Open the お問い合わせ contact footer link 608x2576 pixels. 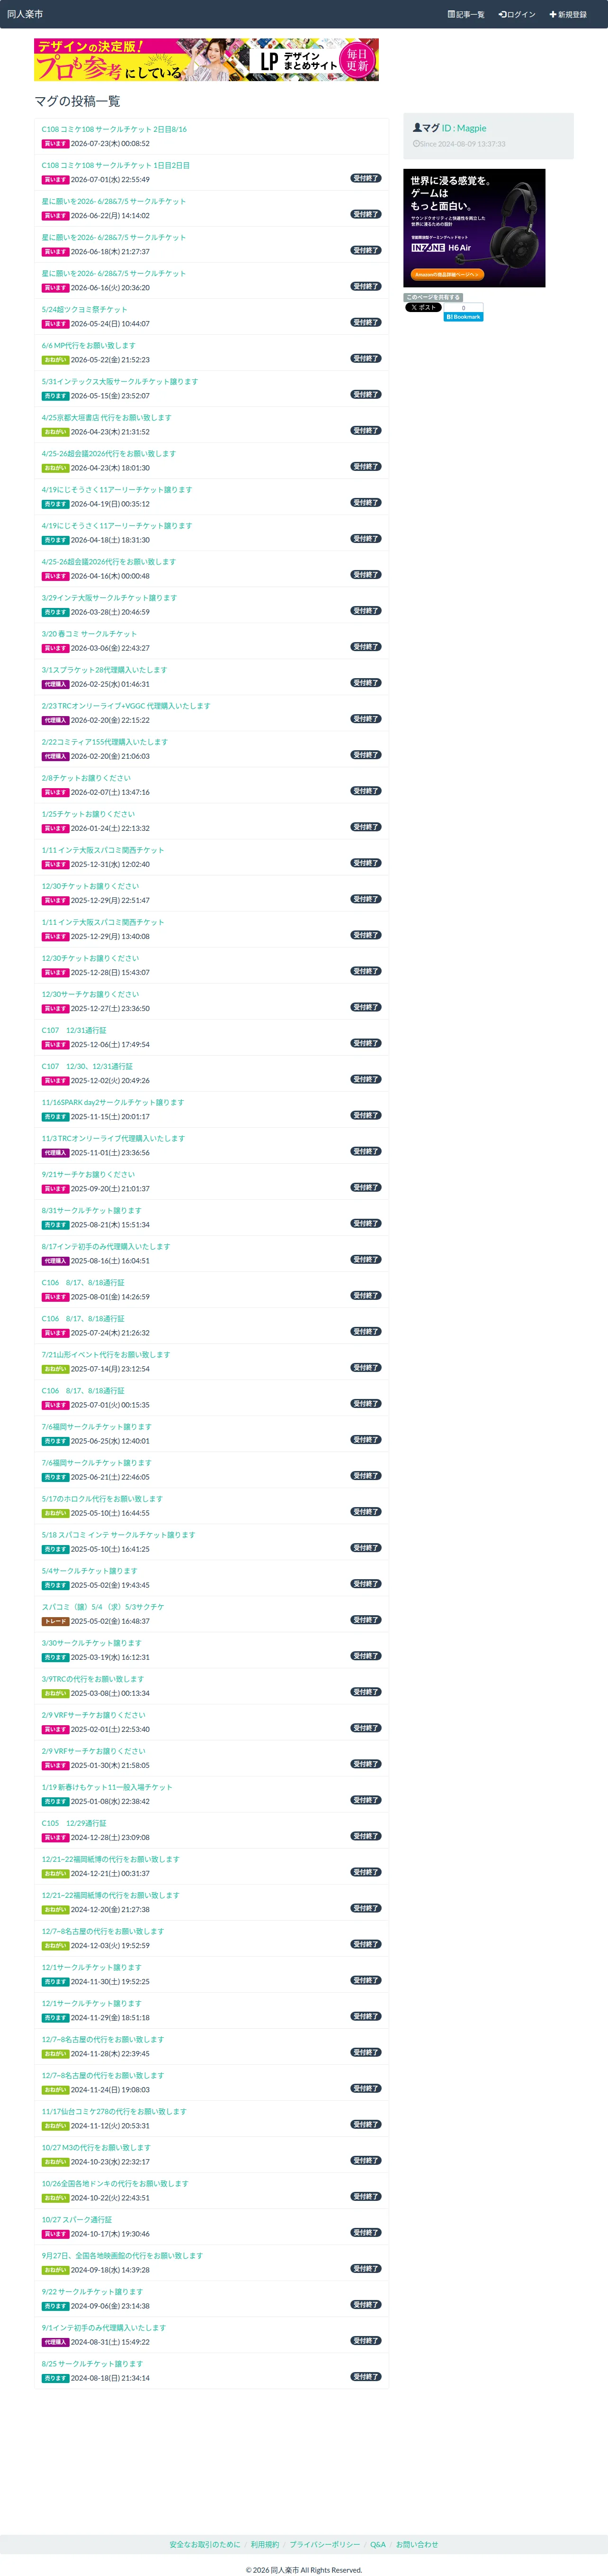tap(417, 2544)
